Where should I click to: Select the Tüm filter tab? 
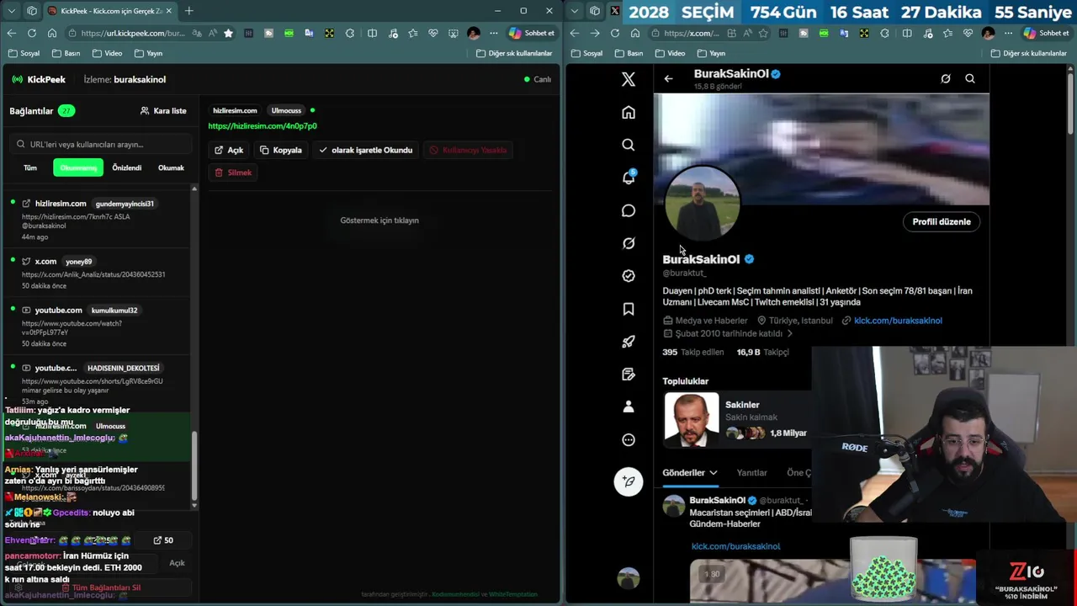pyautogui.click(x=30, y=167)
